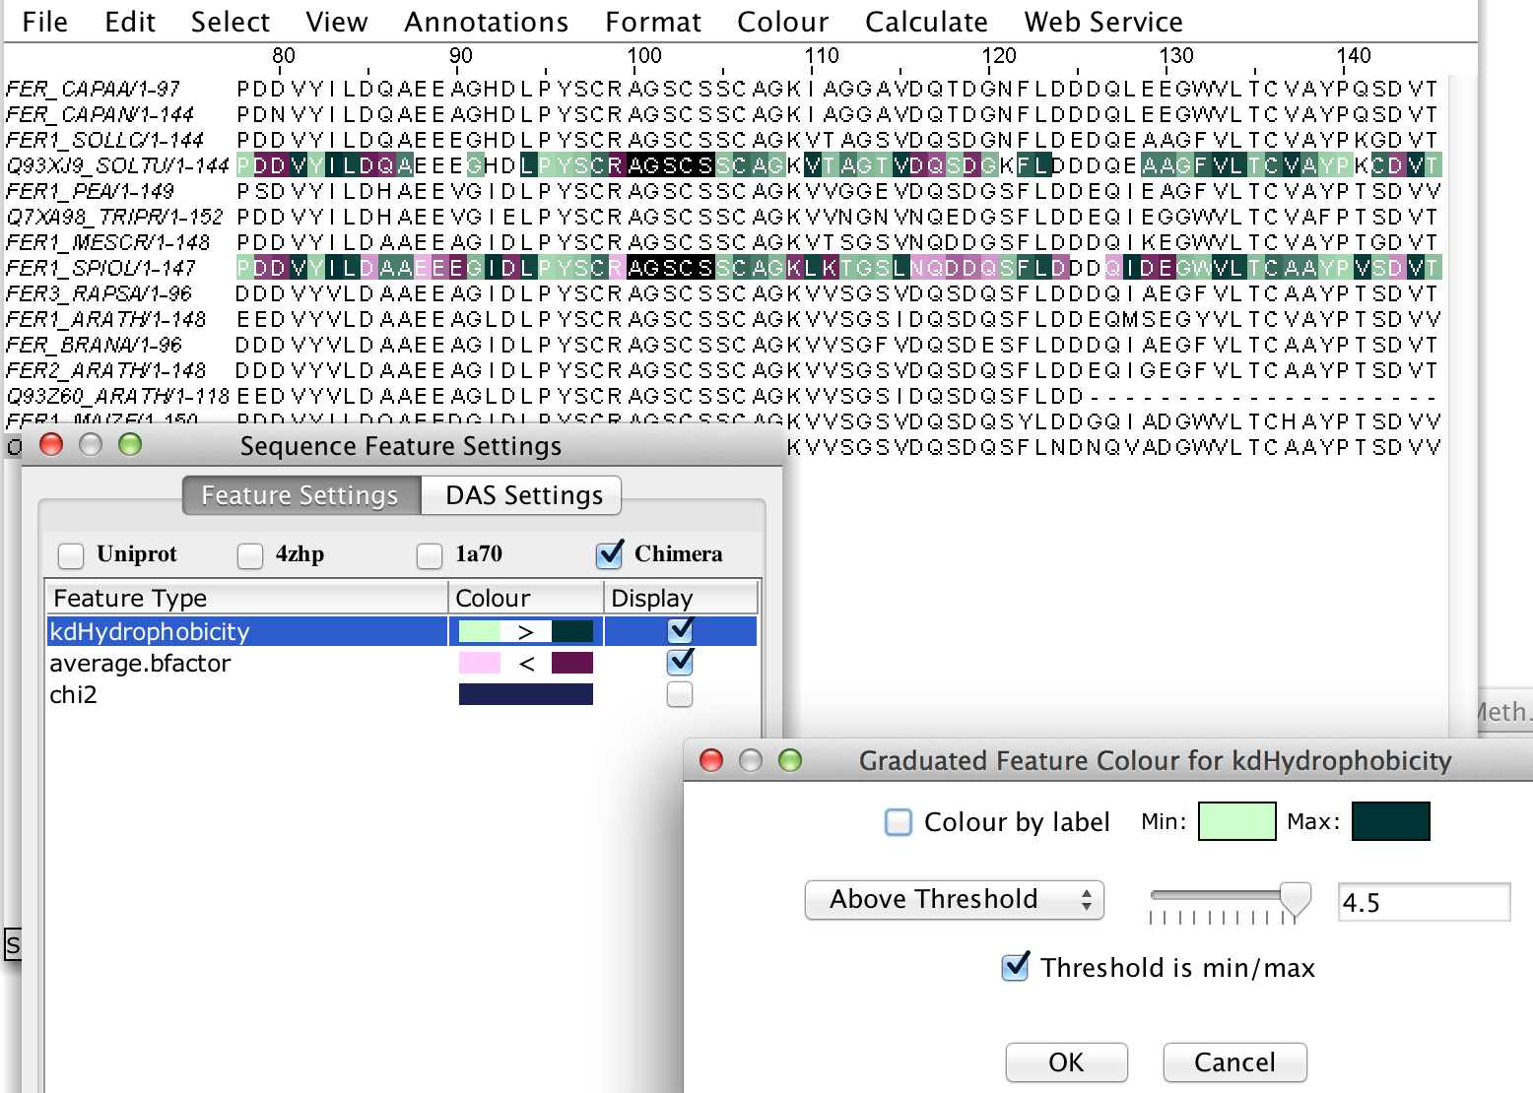Uncheck the Chimera feature group
This screenshot has height=1093, width=1533.
(x=610, y=555)
